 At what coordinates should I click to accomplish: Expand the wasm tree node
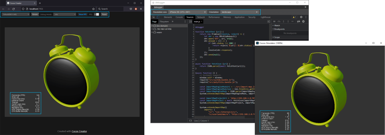click(152, 32)
